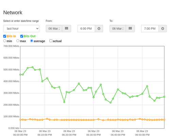Click the To date field showing 06 Mar

(118, 29)
